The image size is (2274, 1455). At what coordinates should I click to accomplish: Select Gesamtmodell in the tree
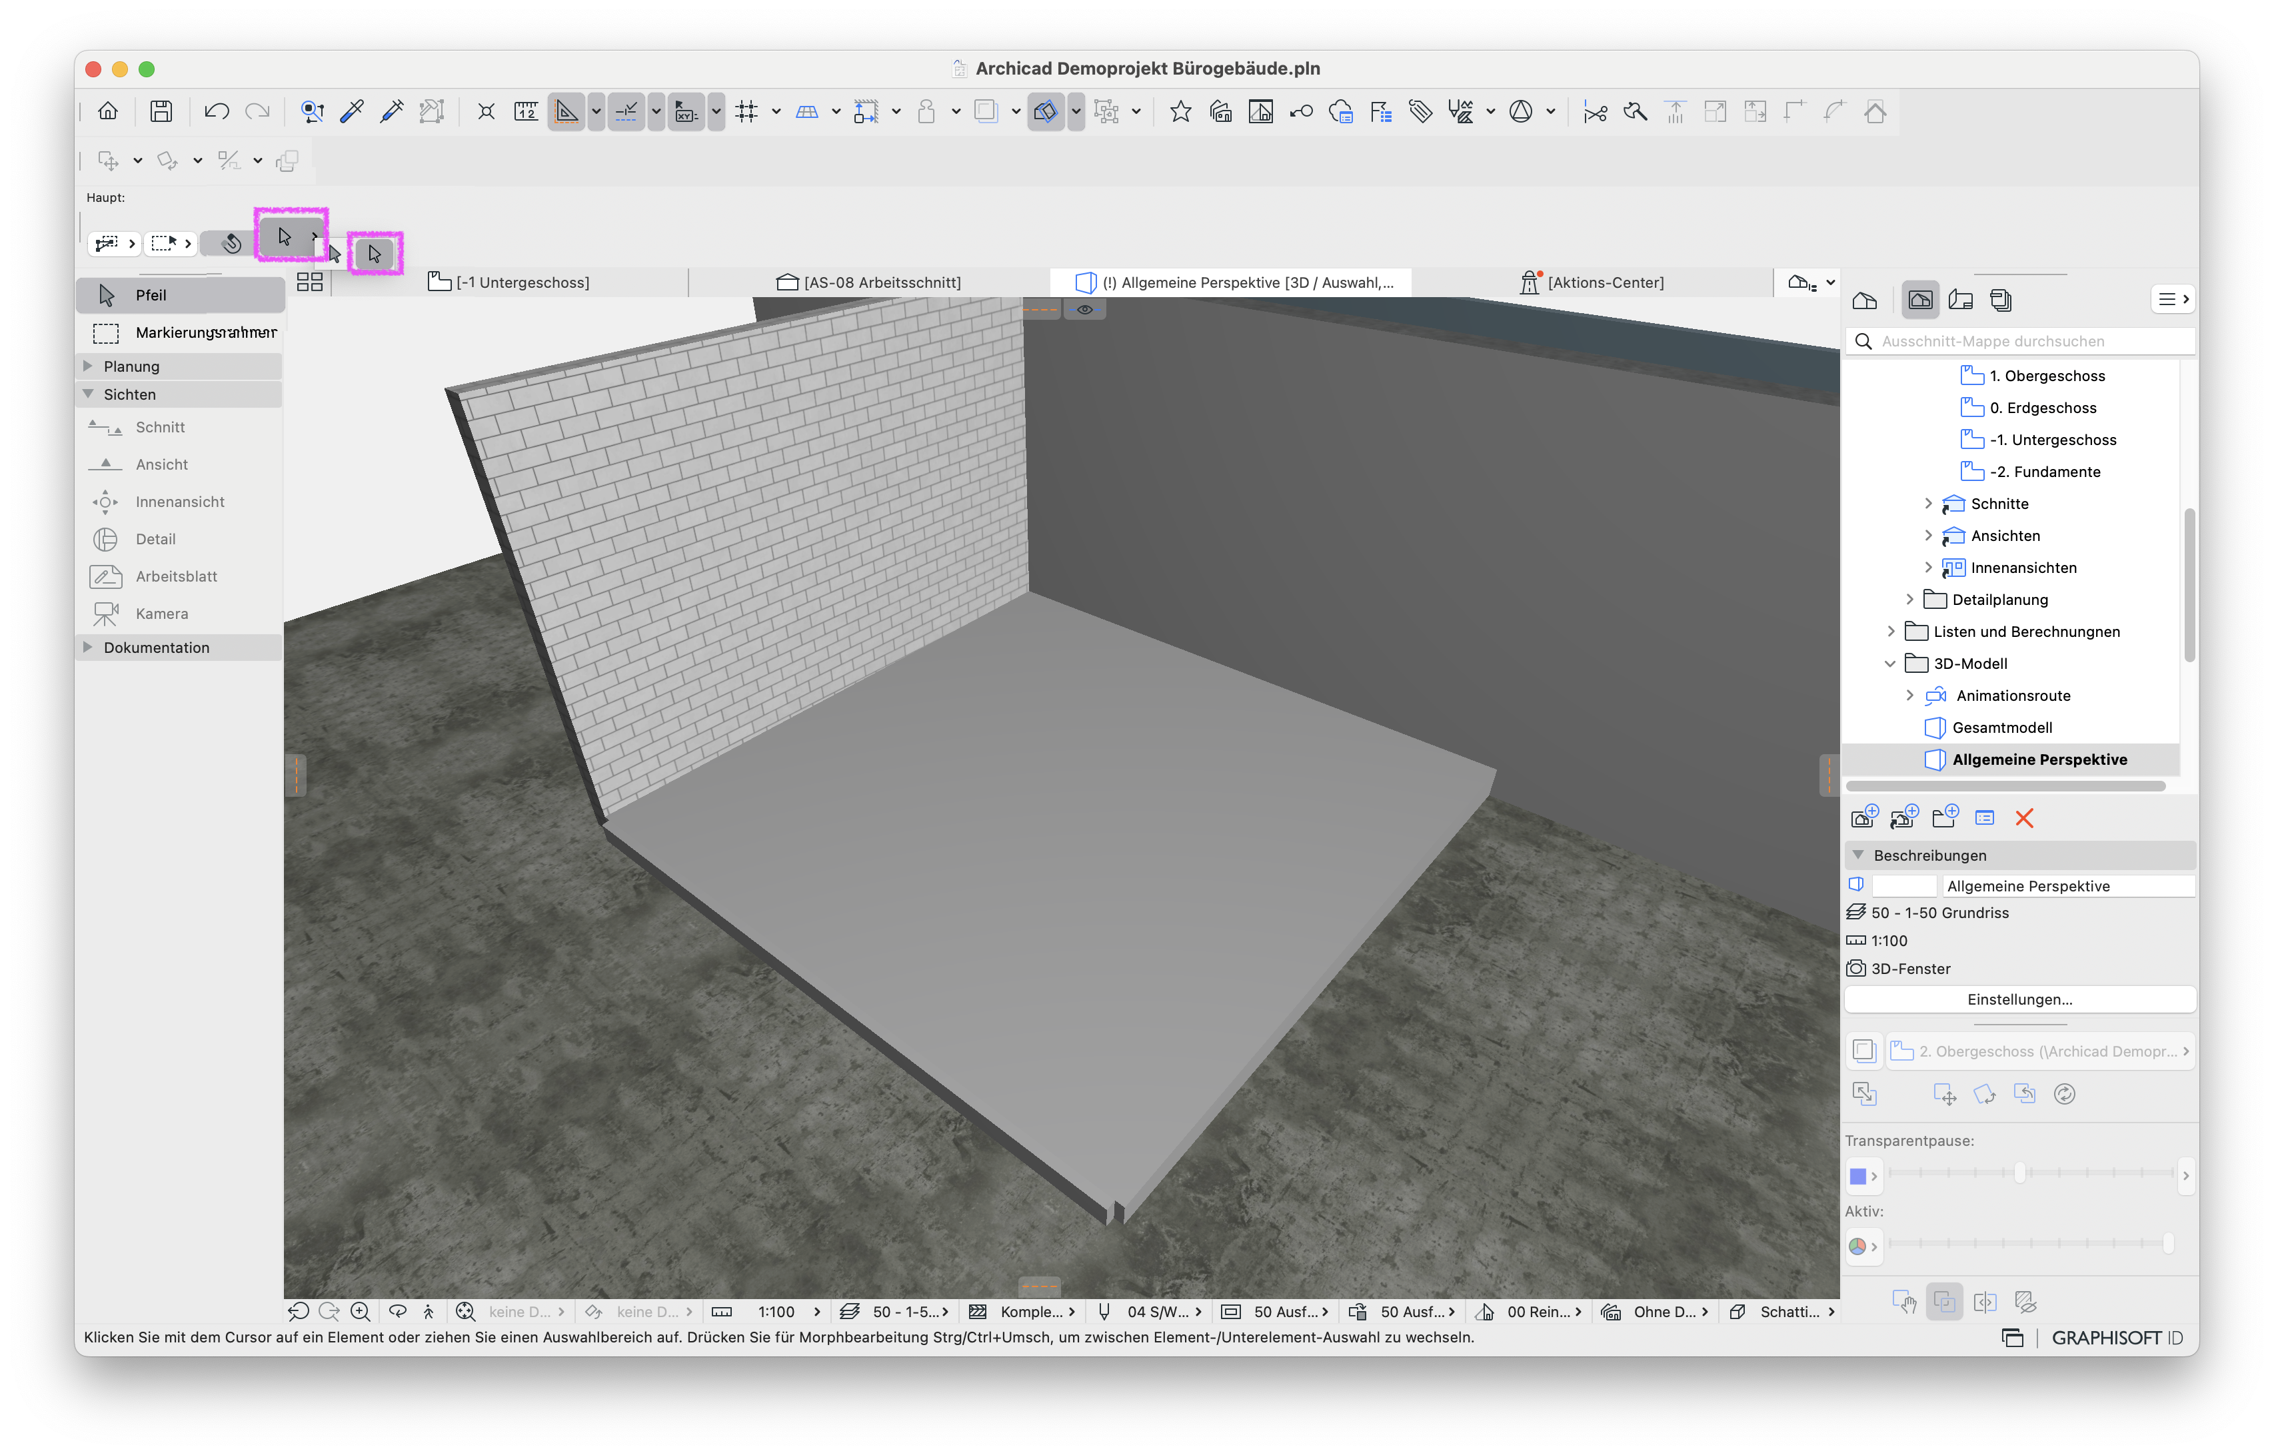tap(2001, 727)
